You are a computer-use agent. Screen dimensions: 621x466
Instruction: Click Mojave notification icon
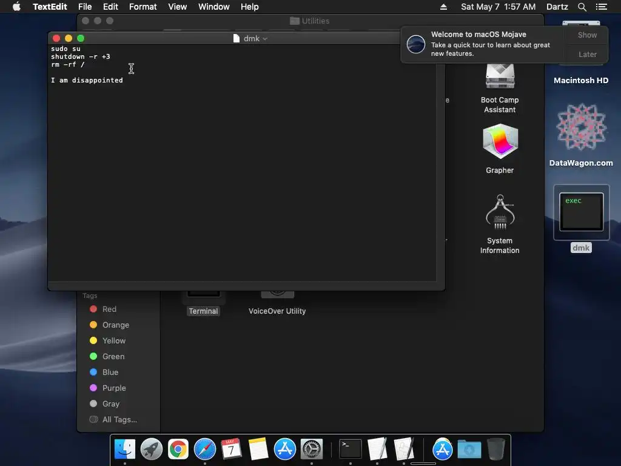click(x=416, y=44)
